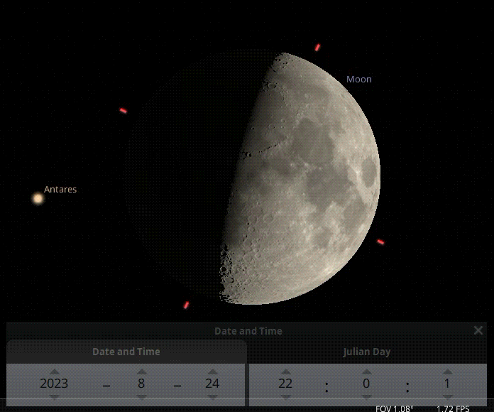Image resolution: width=494 pixels, height=412 pixels.
Task: Click the day field showing 24
Action: click(x=212, y=384)
